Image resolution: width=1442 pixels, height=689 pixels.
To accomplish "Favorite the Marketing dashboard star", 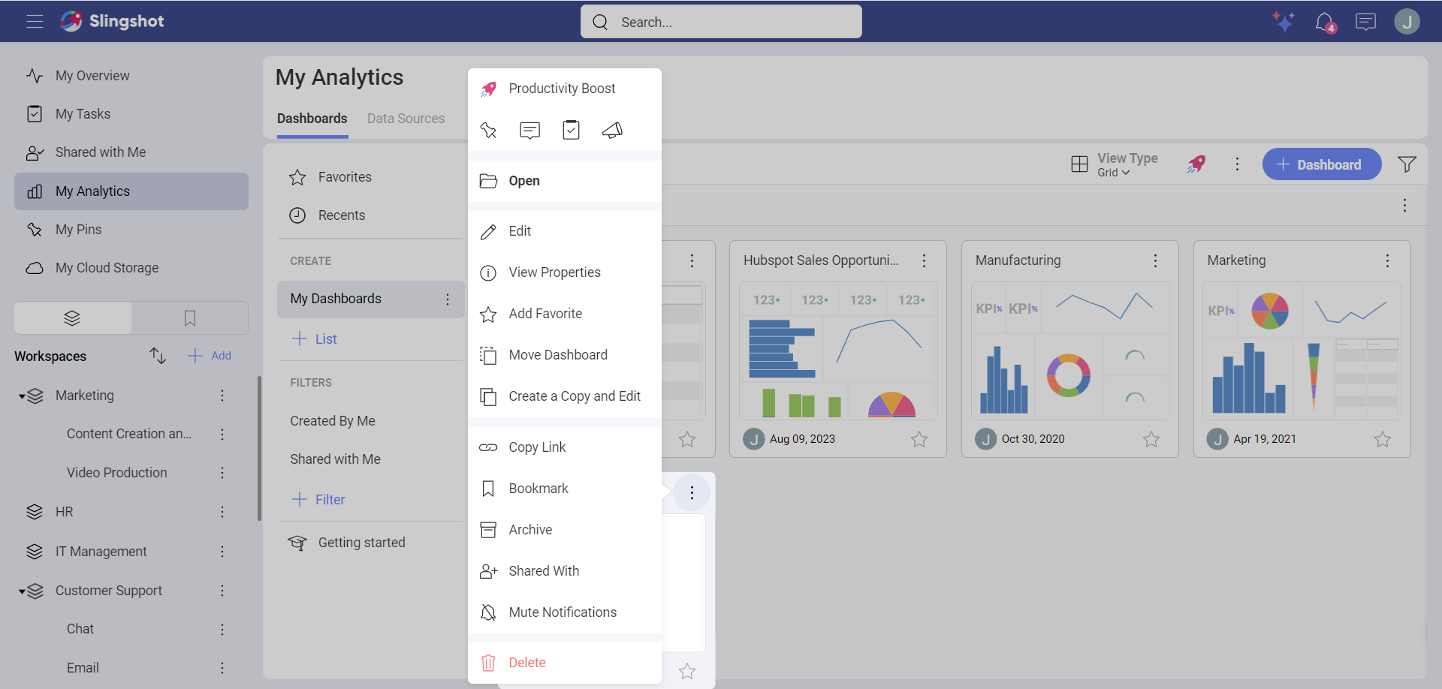I will [1383, 440].
